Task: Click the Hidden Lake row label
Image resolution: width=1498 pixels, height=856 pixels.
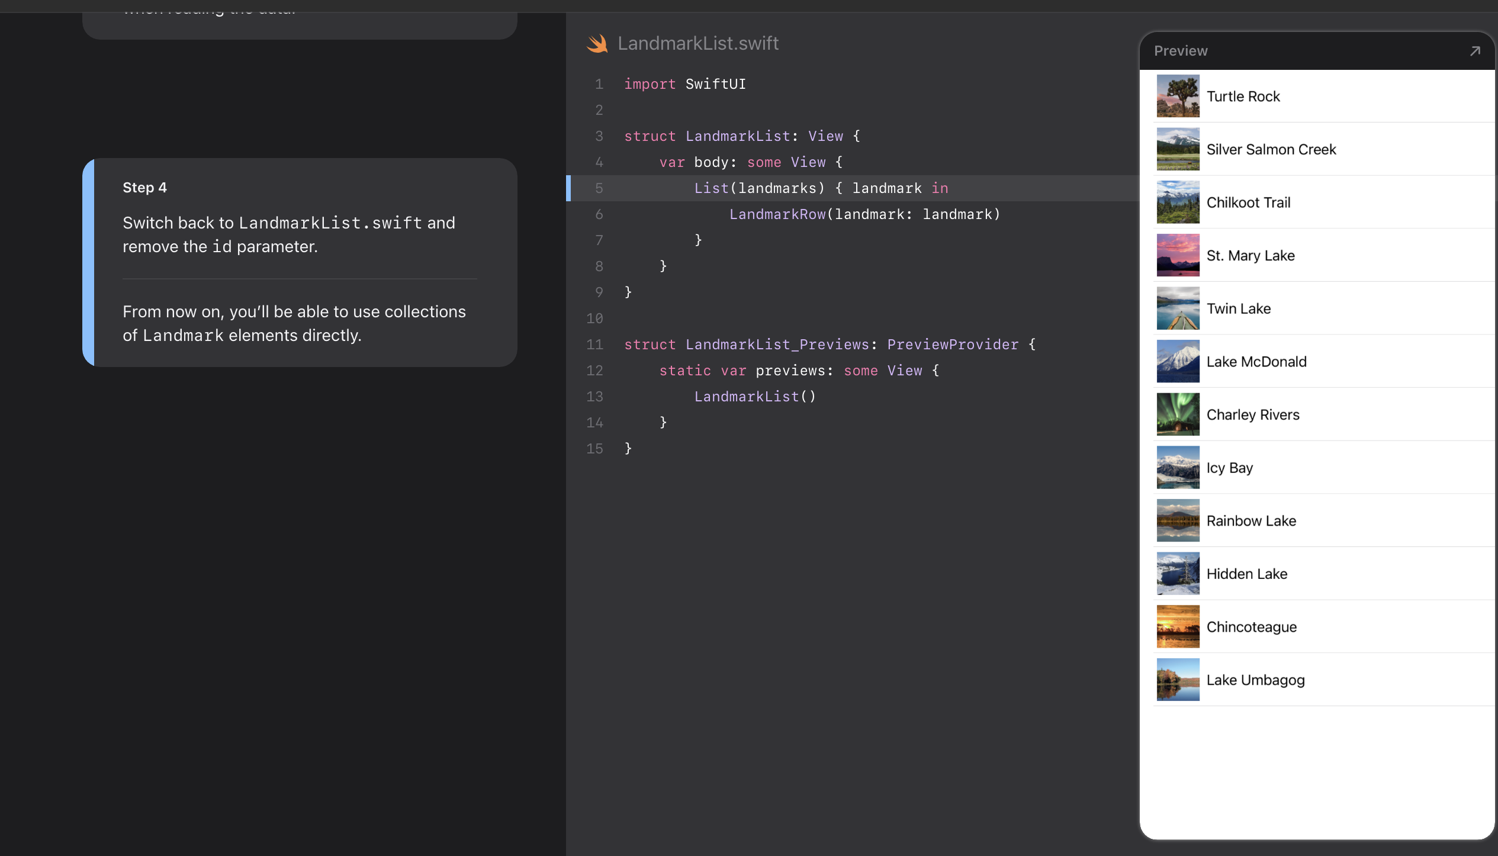Action: click(x=1247, y=574)
